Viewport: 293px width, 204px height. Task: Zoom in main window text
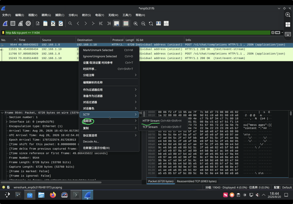tap(135, 23)
